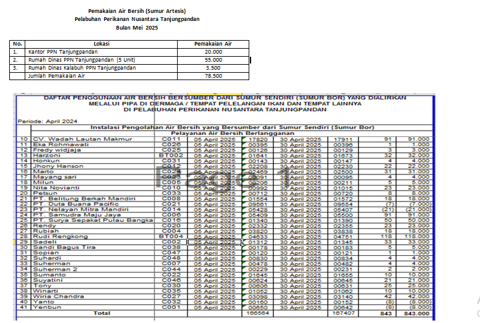This screenshot has height=323, width=480.
Task: Click the 'Sopian' name cell
Action: pyautogui.click(x=93, y=253)
